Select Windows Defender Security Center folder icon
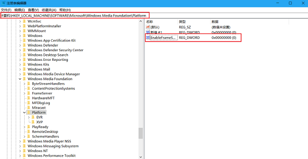The height and width of the screenshot is (159, 308). [x=24, y=50]
